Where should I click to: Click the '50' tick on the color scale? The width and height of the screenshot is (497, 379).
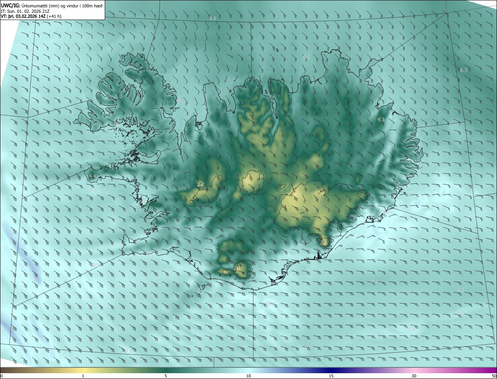tap(494, 376)
